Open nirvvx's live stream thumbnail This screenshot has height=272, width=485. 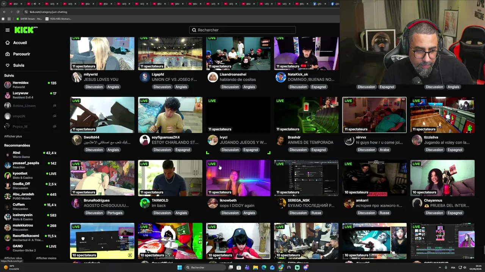pos(374,115)
